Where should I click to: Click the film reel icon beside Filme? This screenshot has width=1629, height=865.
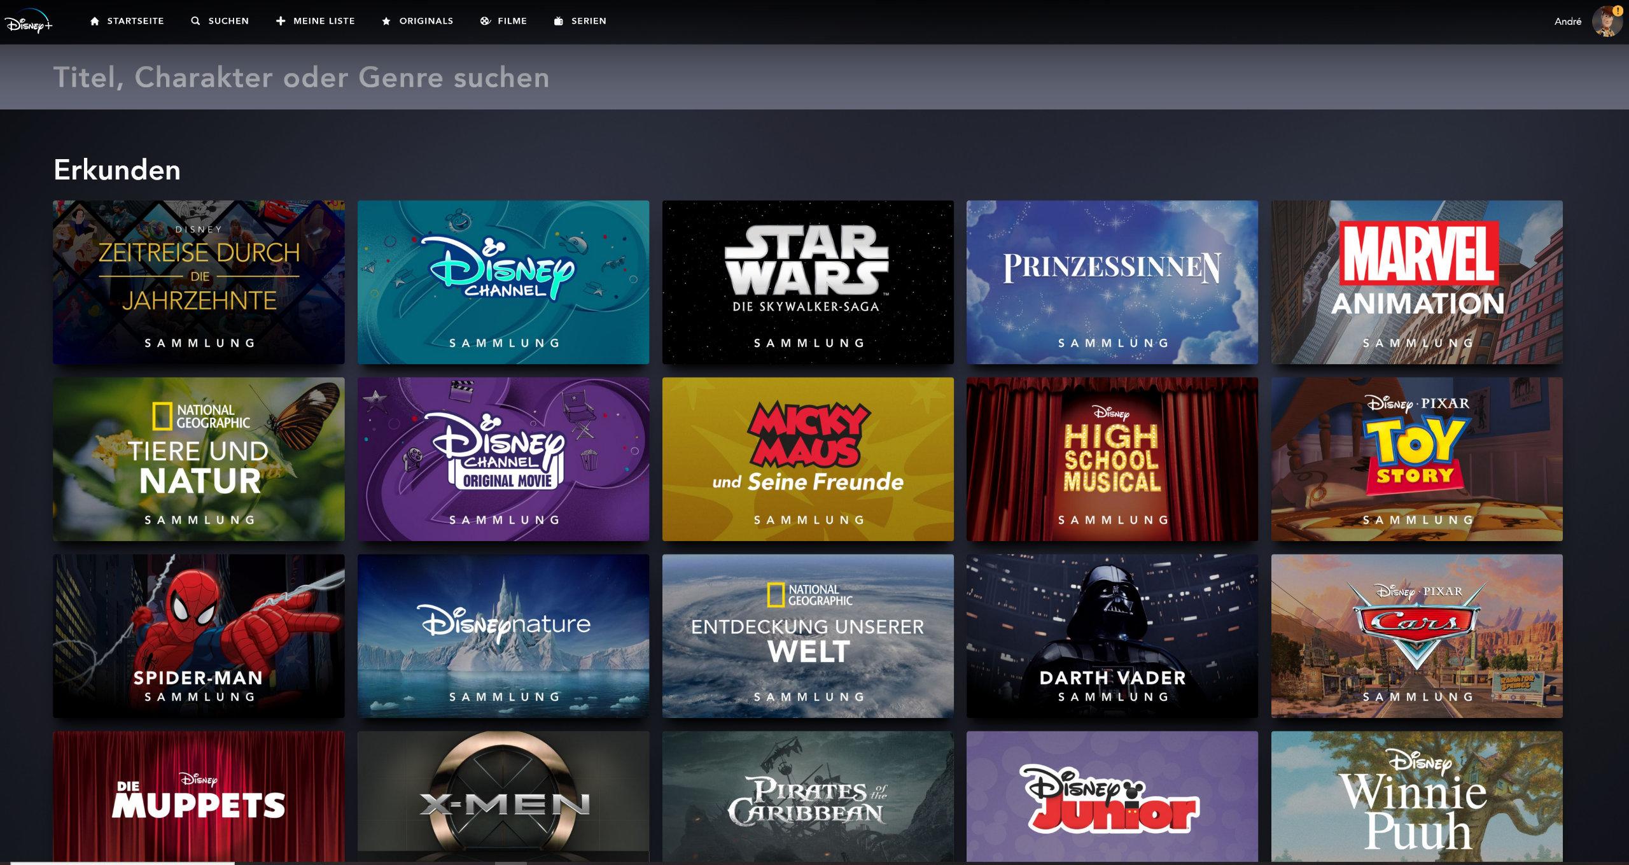486,21
